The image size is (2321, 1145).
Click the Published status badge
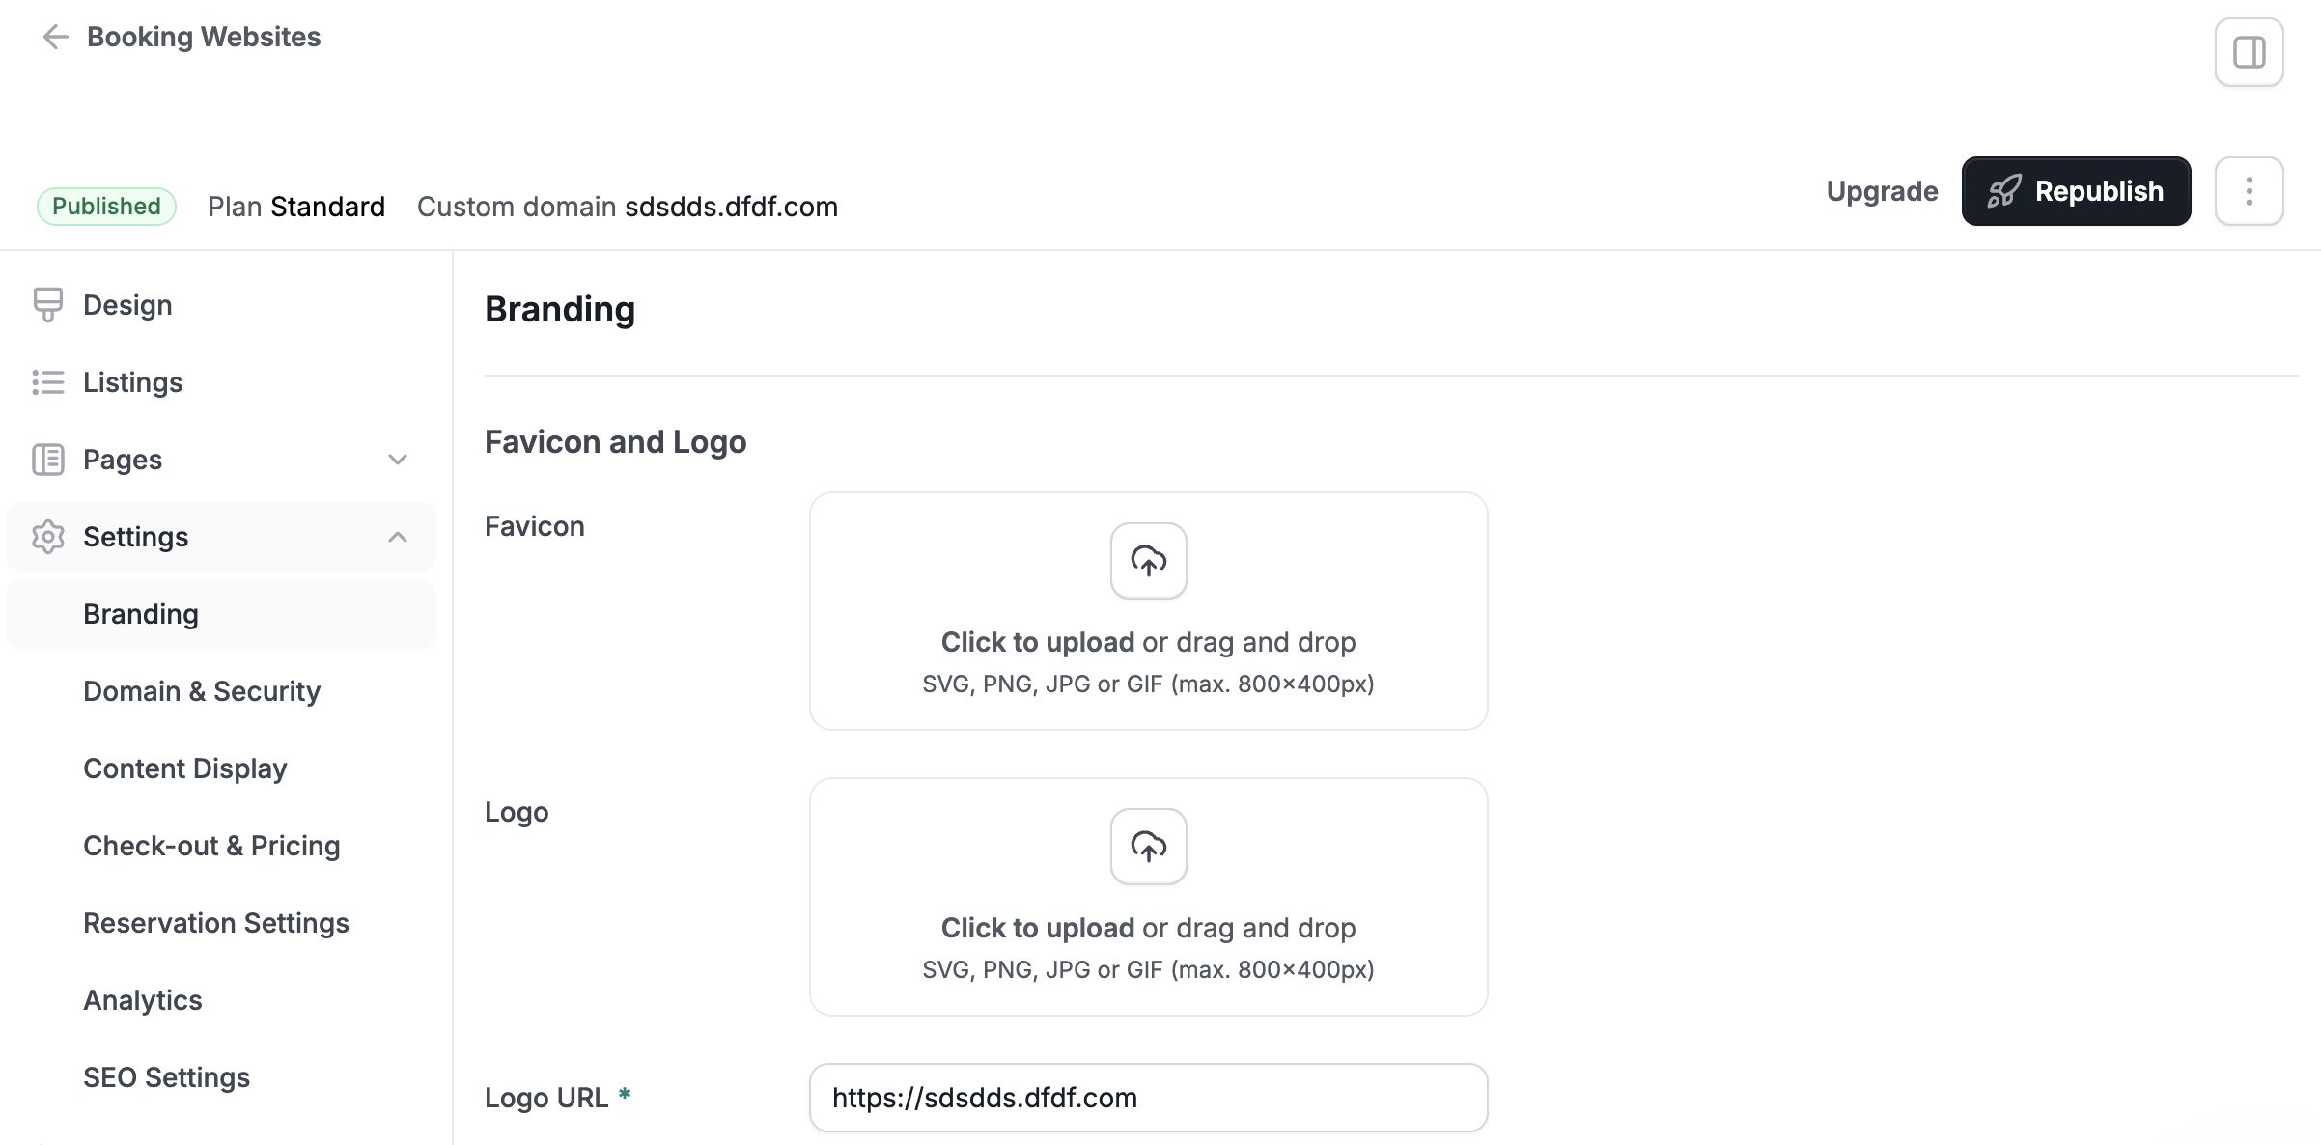coord(106,207)
